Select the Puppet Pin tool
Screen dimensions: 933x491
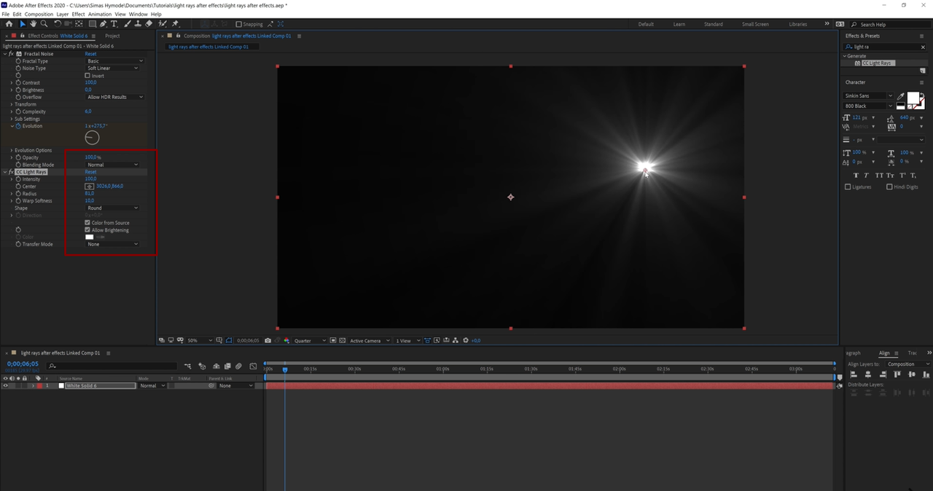coord(175,24)
